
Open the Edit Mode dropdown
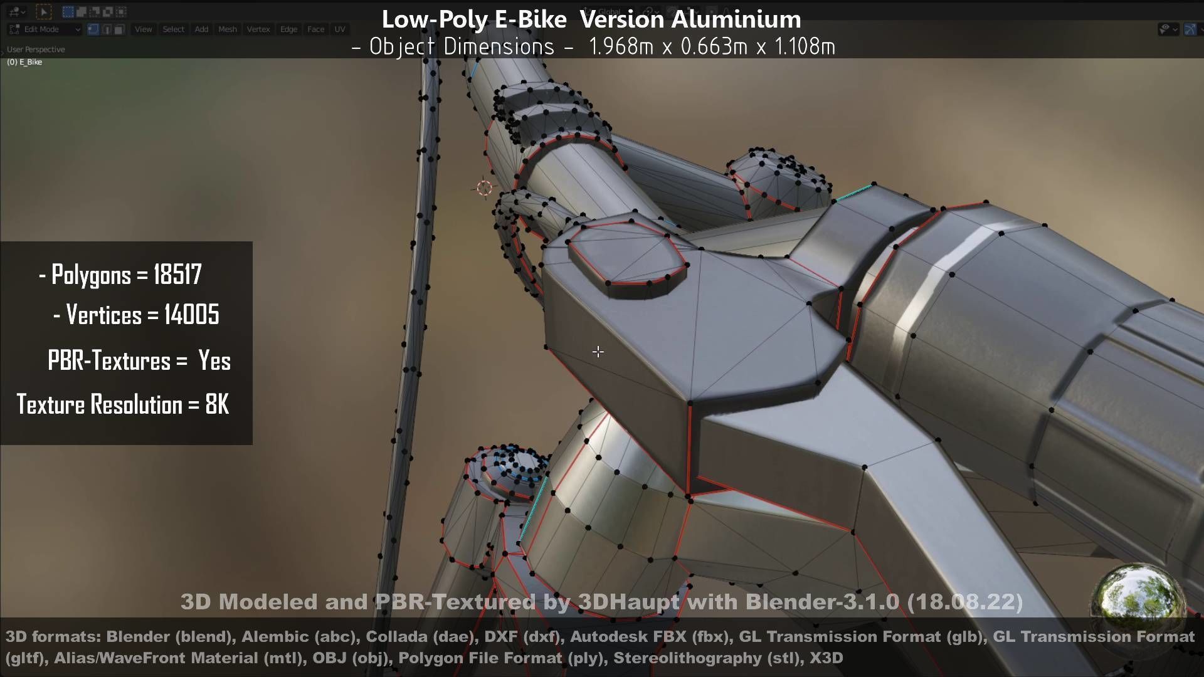point(45,29)
